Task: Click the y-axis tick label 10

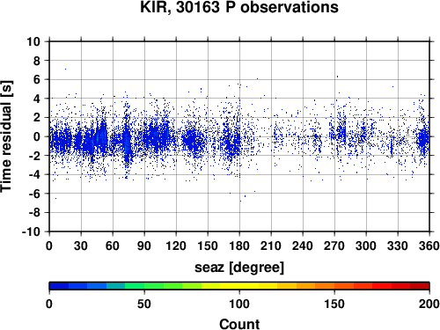Action: (x=33, y=41)
